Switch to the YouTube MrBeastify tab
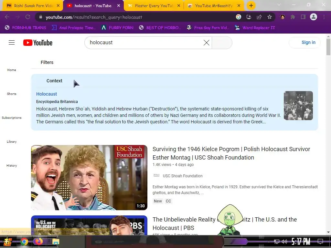The width and height of the screenshot is (331, 248). pos(213,6)
